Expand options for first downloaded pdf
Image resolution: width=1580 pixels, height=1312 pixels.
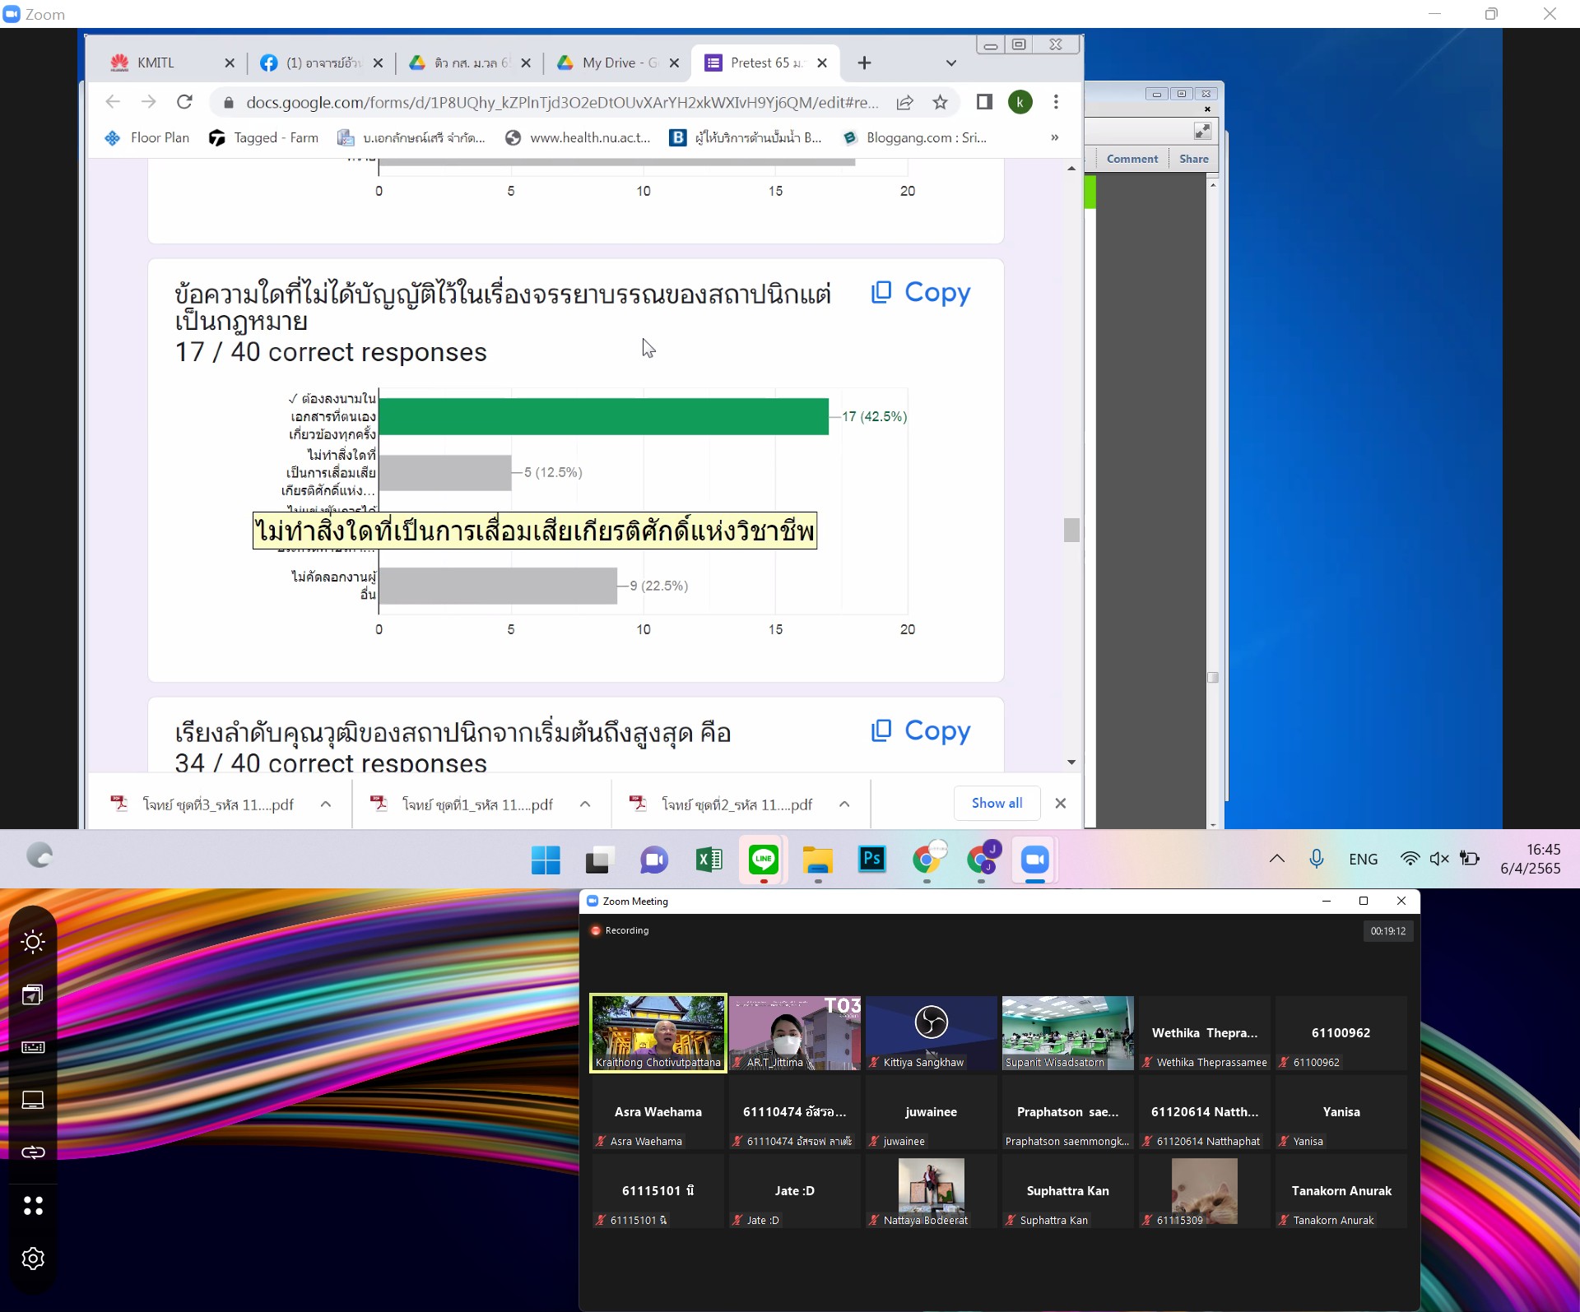pyautogui.click(x=326, y=804)
